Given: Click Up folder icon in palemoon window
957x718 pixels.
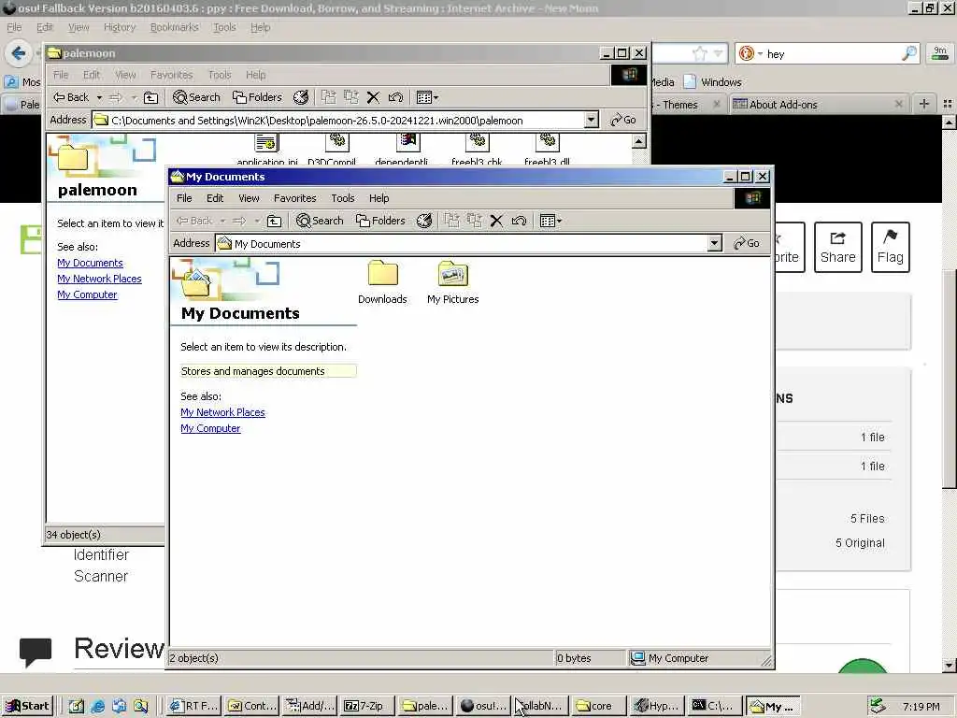Looking at the screenshot, I should point(150,97).
